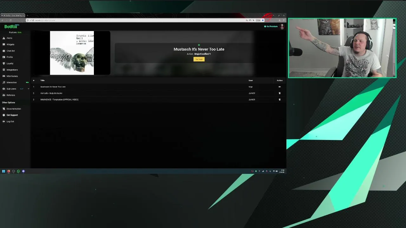Click the Go Premium link
This screenshot has height=228, width=406.
(271, 26)
